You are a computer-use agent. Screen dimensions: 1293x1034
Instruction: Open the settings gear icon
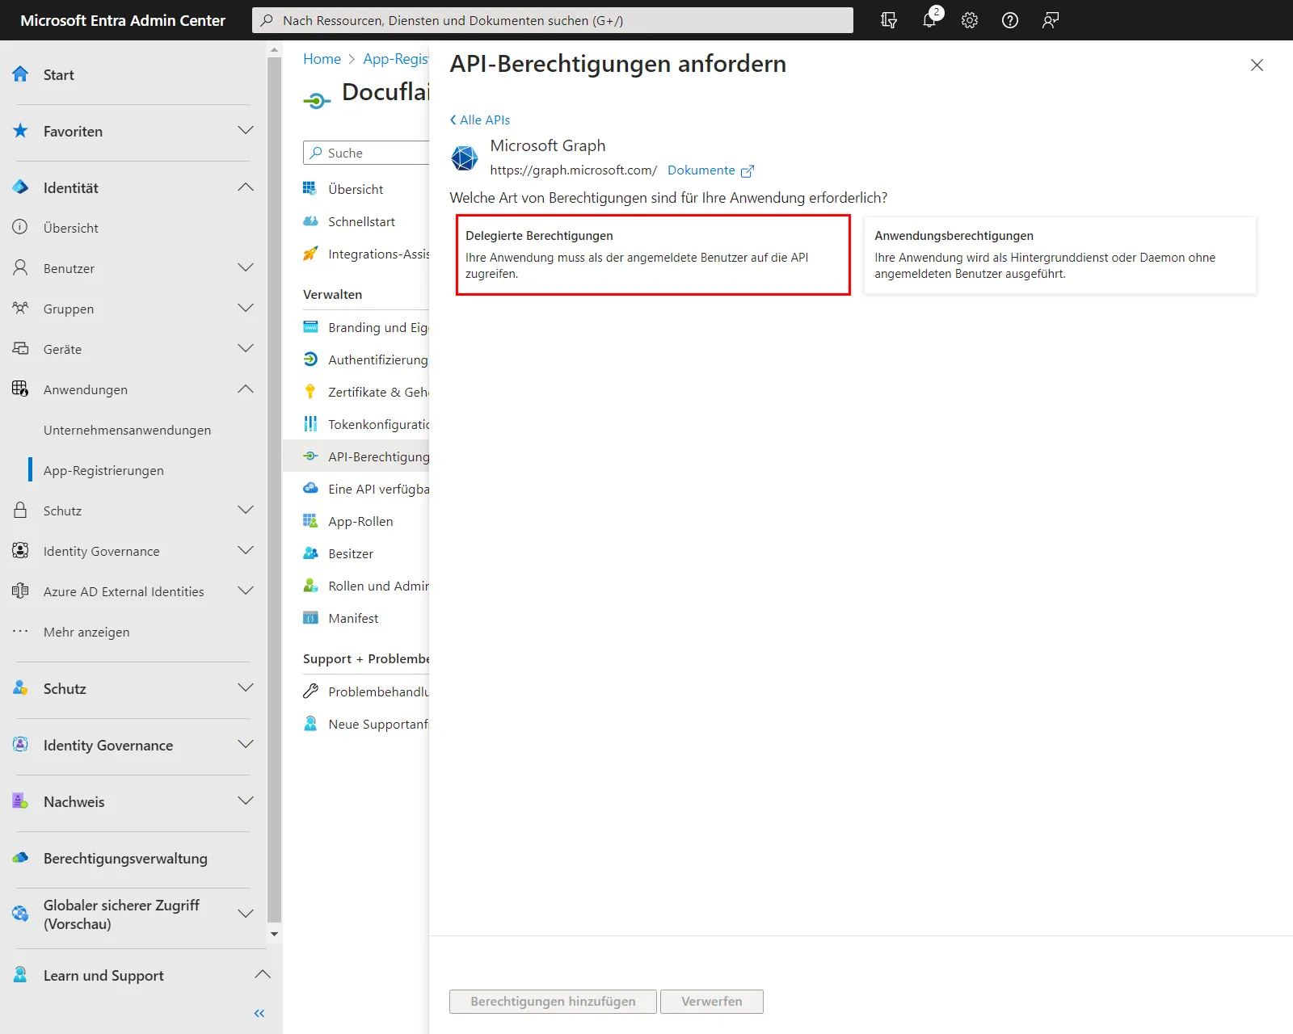pos(970,20)
